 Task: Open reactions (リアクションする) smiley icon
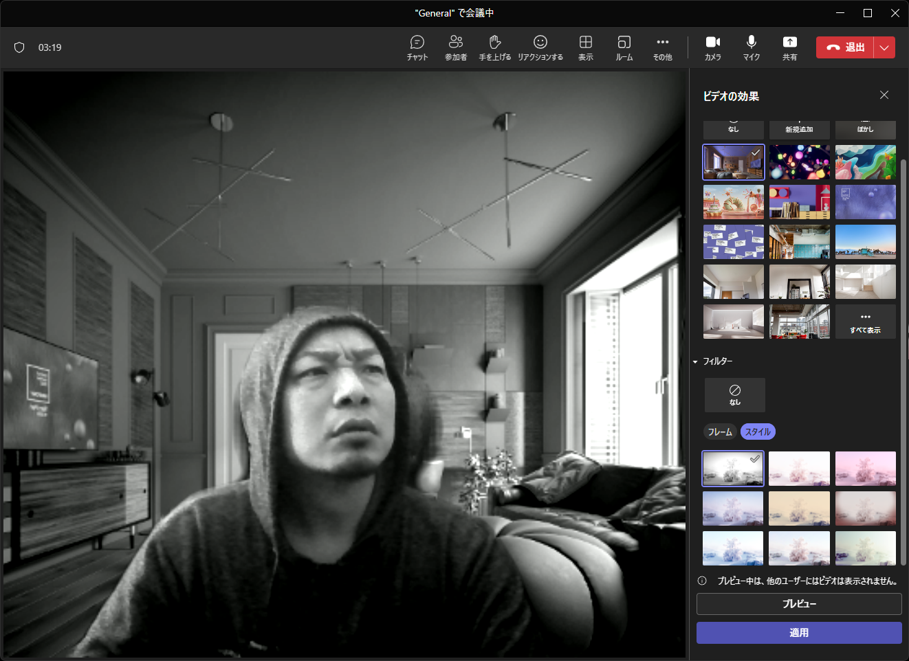pos(540,47)
